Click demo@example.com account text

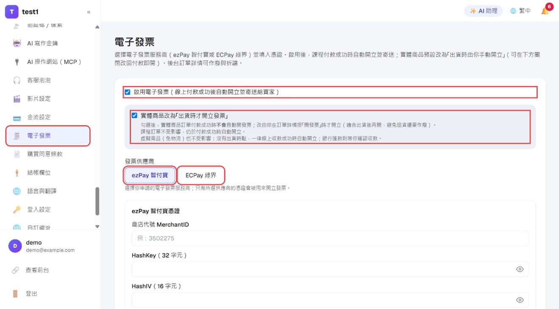point(50,250)
